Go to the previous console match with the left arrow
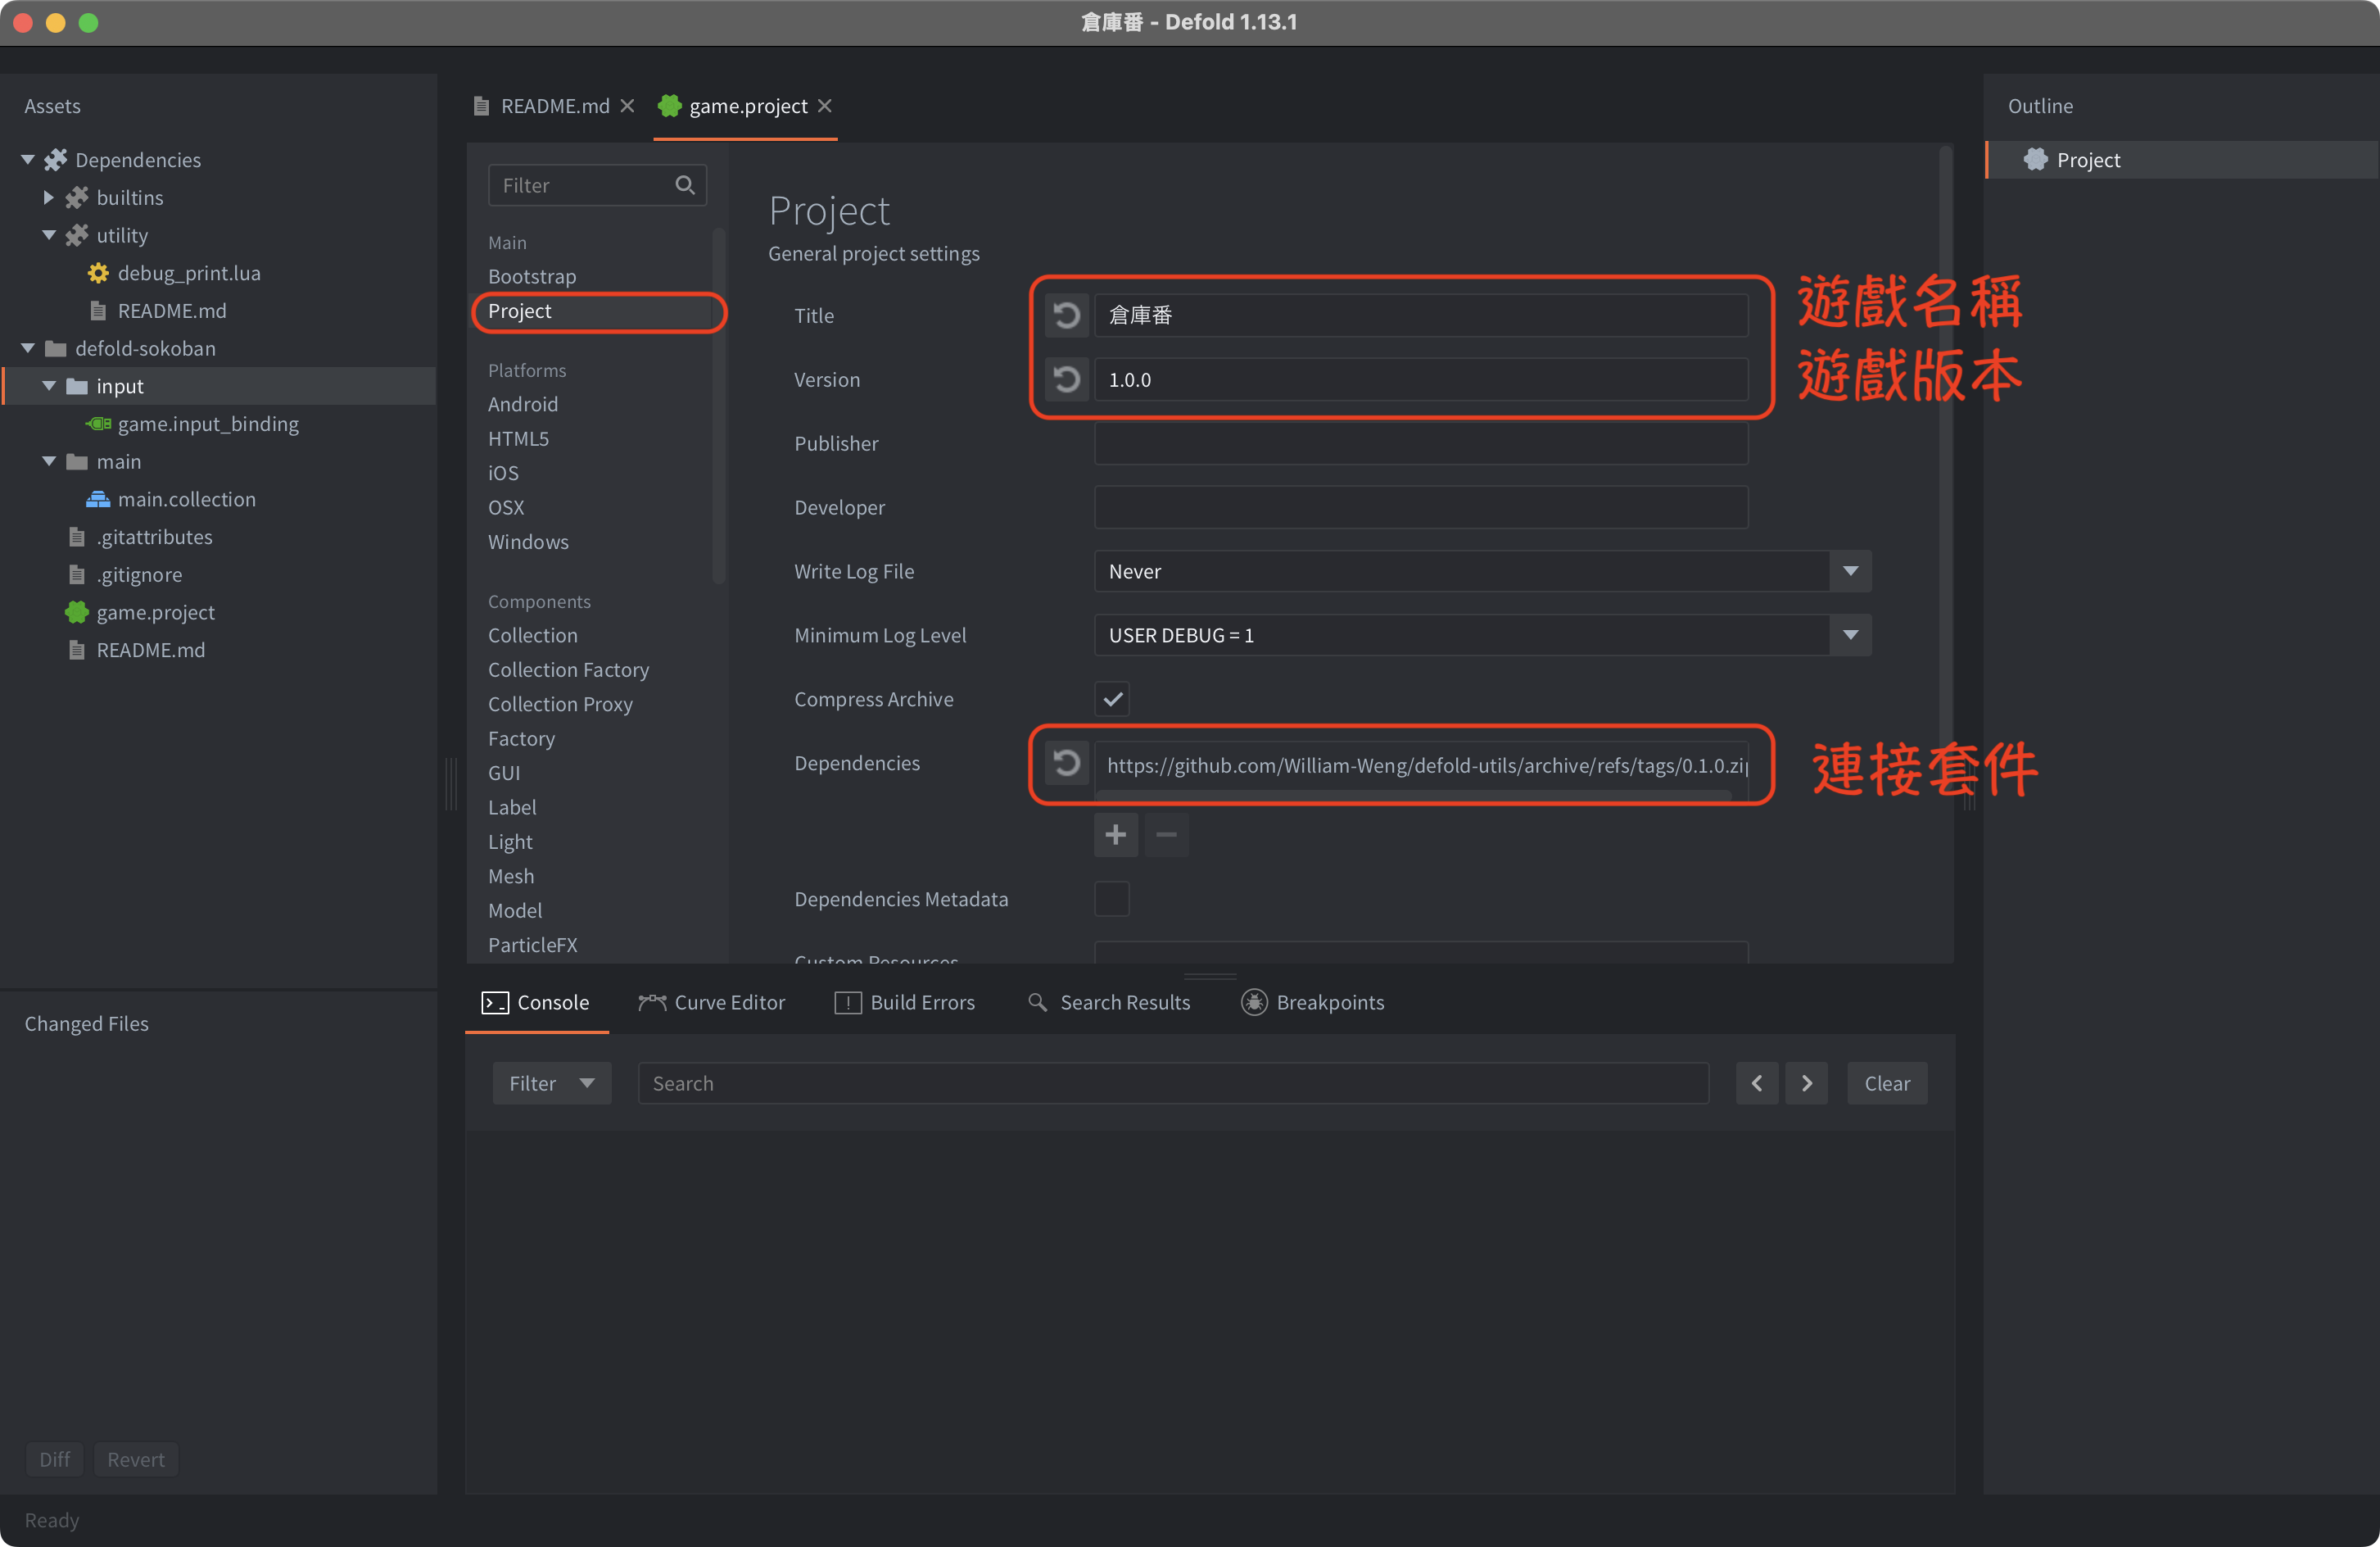Image resolution: width=2380 pixels, height=1547 pixels. (x=1756, y=1082)
